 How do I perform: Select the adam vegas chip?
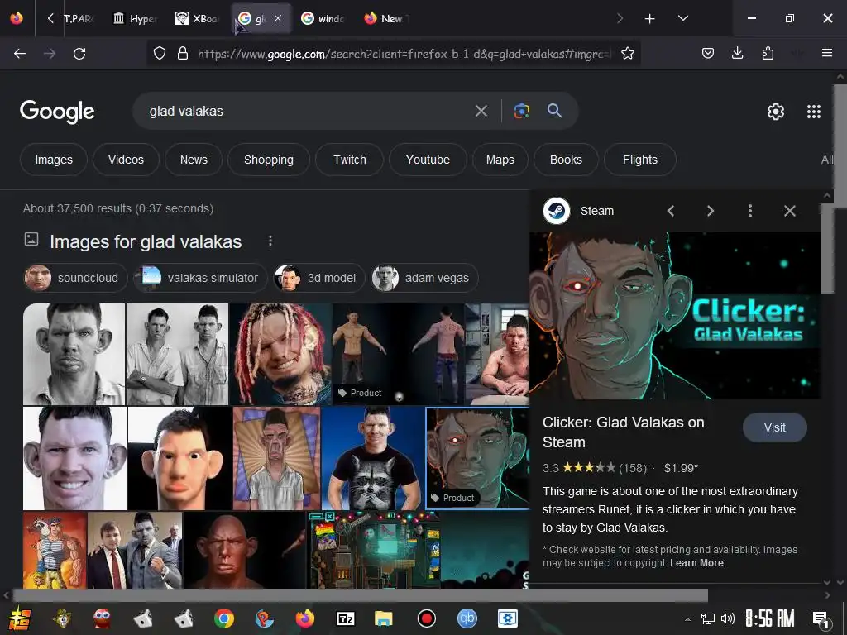(424, 278)
